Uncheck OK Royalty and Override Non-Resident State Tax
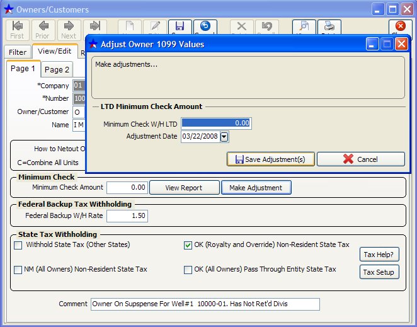417x327 pixels. point(188,245)
